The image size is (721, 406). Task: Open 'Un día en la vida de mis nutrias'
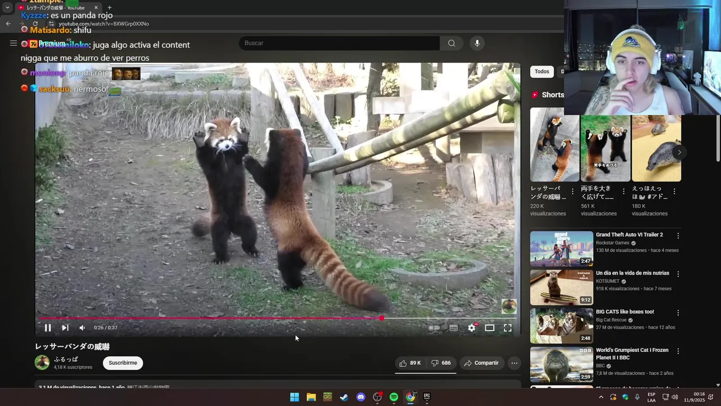(x=633, y=273)
